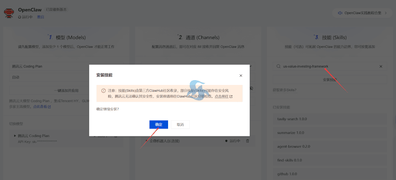Click the 重启 restart link
This screenshot has height=180, width=396.
pos(41,17)
